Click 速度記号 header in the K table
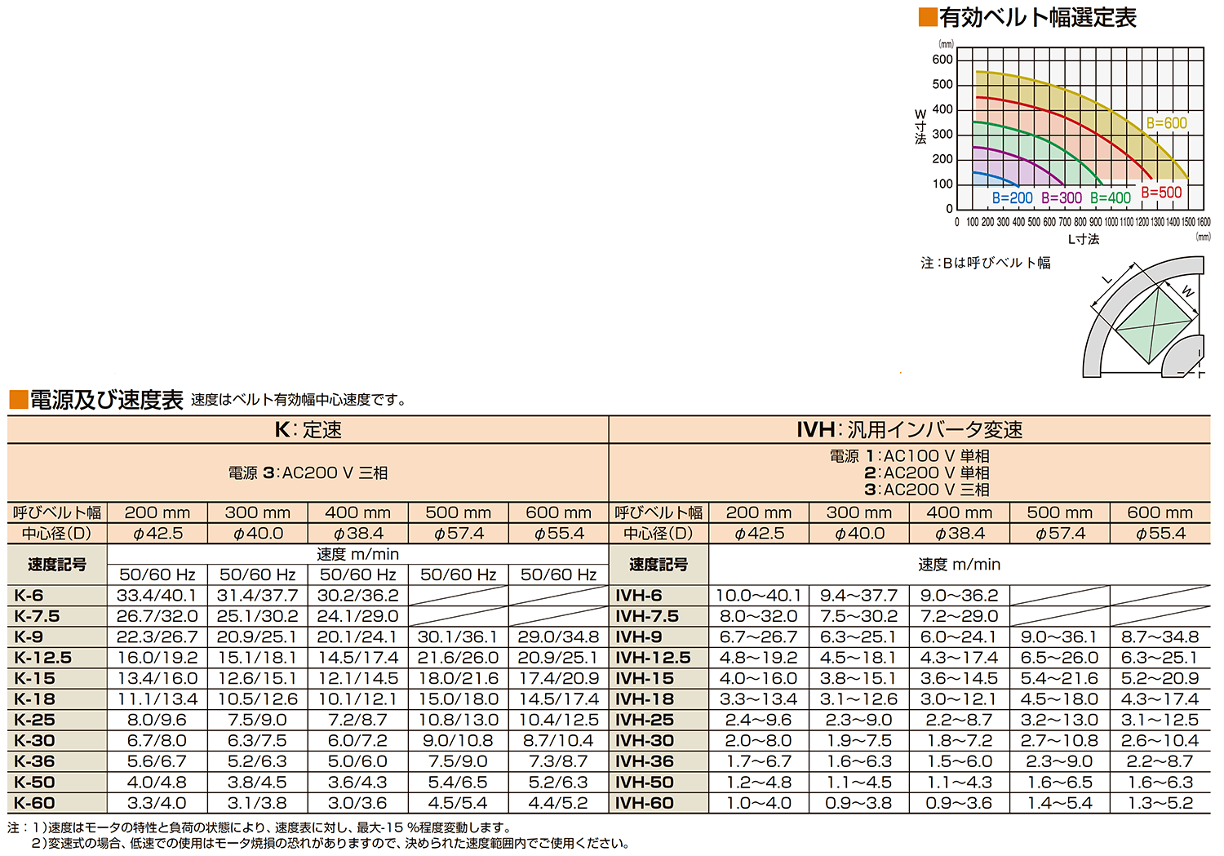The width and height of the screenshot is (1224, 856). click(x=57, y=564)
